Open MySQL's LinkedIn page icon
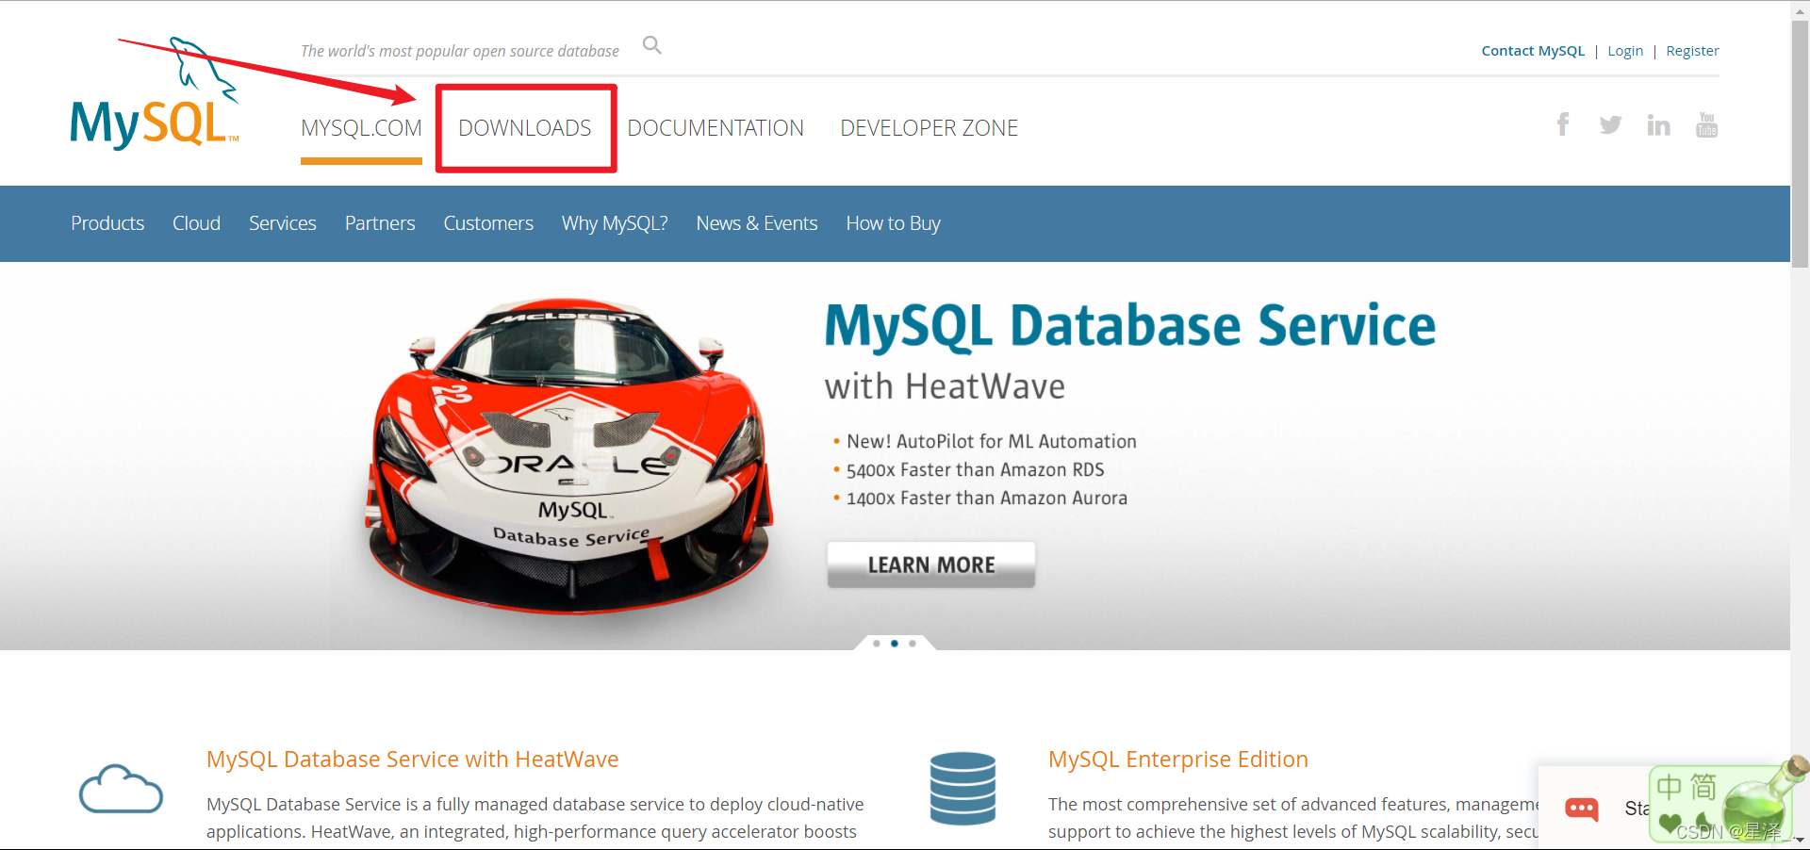This screenshot has height=850, width=1810. pyautogui.click(x=1658, y=124)
